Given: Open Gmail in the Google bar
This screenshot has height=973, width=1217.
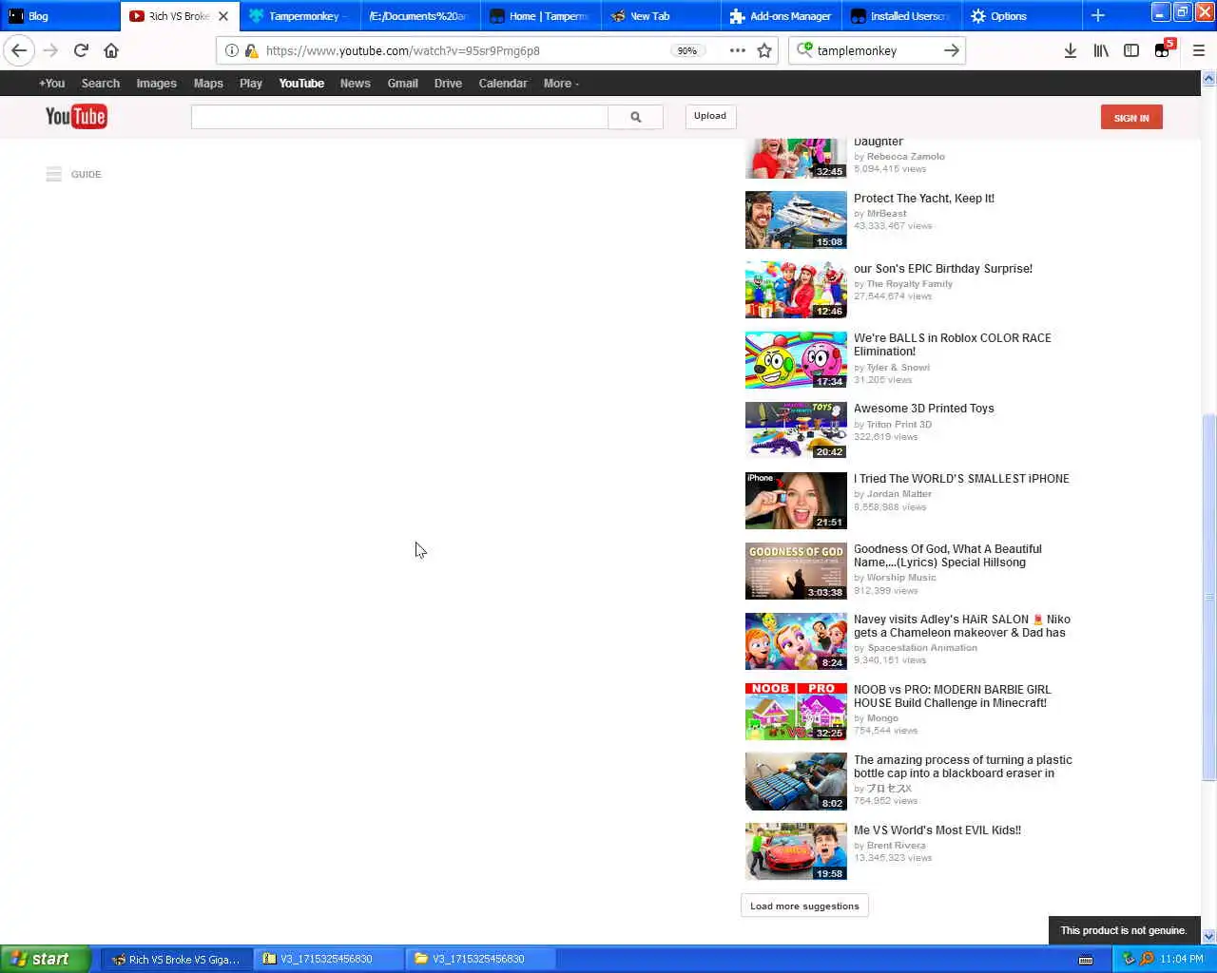Looking at the screenshot, I should click(402, 84).
